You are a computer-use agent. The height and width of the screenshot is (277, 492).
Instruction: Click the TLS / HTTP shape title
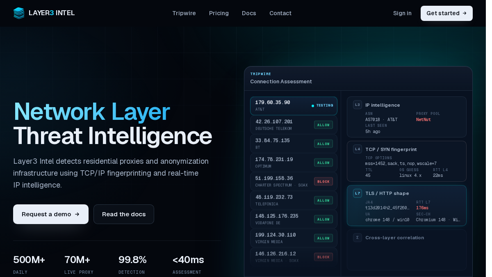coord(387,193)
